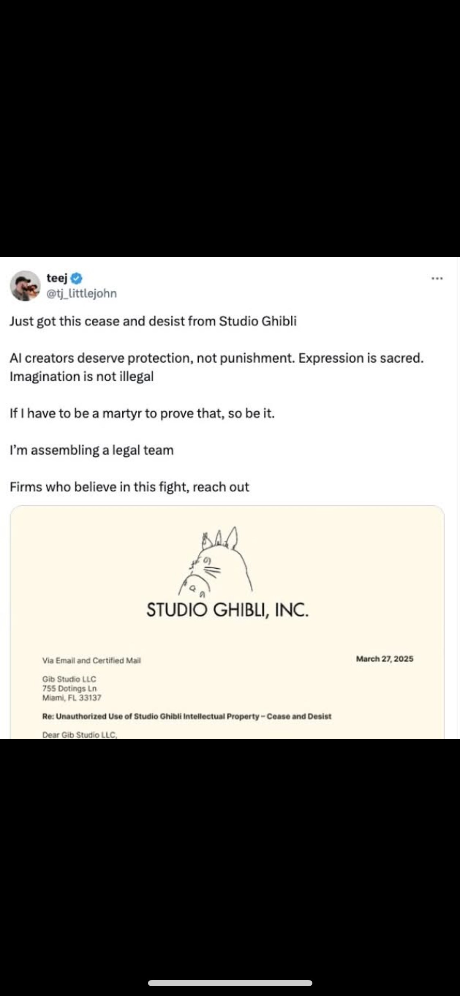Click 'Firms who believe in this fight' line
This screenshot has height=996, width=460.
[129, 487]
